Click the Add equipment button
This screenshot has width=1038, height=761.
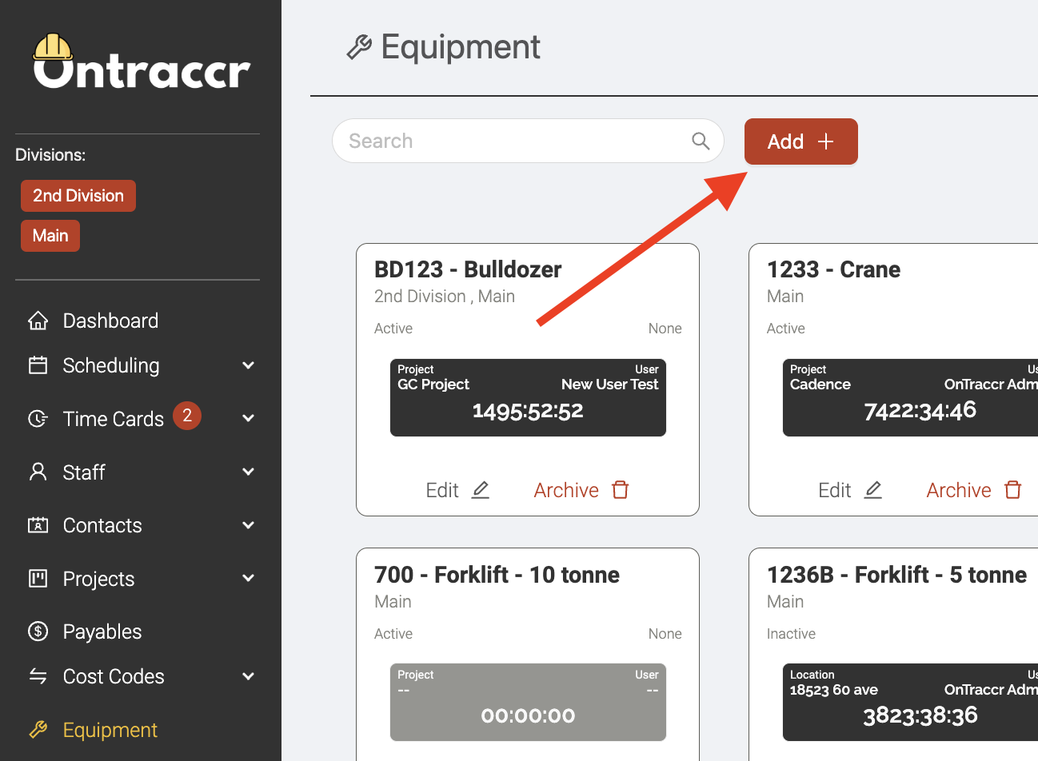pos(801,141)
